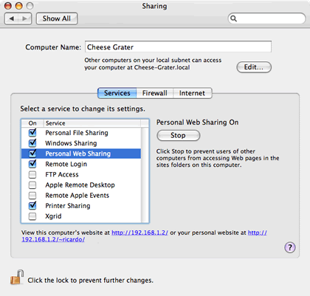Minimize the Sharing window
Image resolution: width=310 pixels, height=296 pixels.
click(x=19, y=6)
